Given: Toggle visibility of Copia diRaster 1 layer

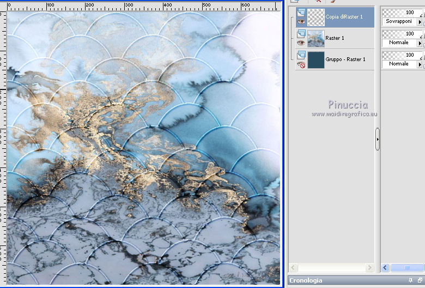Looking at the screenshot, I should pyautogui.click(x=301, y=21).
